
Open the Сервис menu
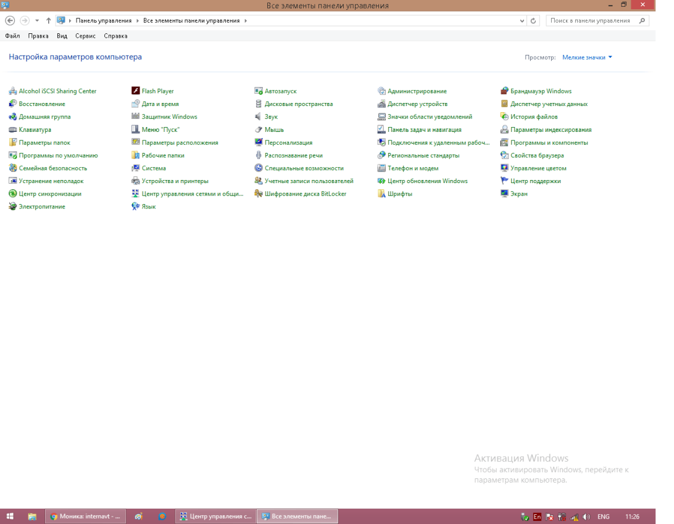pos(85,36)
